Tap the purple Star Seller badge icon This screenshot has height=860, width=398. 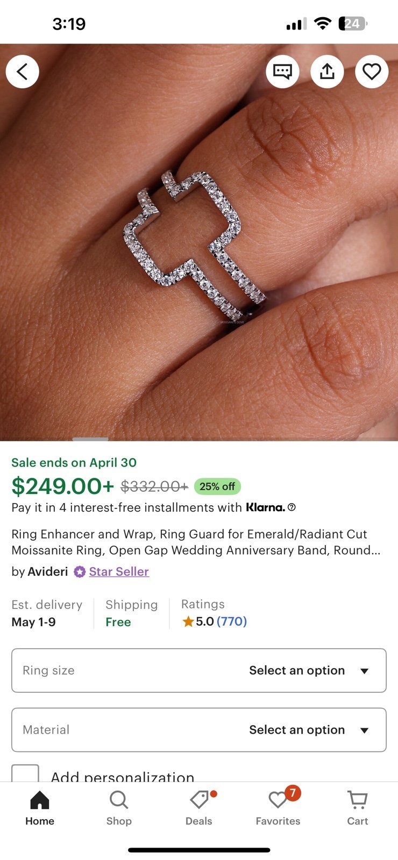click(x=80, y=572)
